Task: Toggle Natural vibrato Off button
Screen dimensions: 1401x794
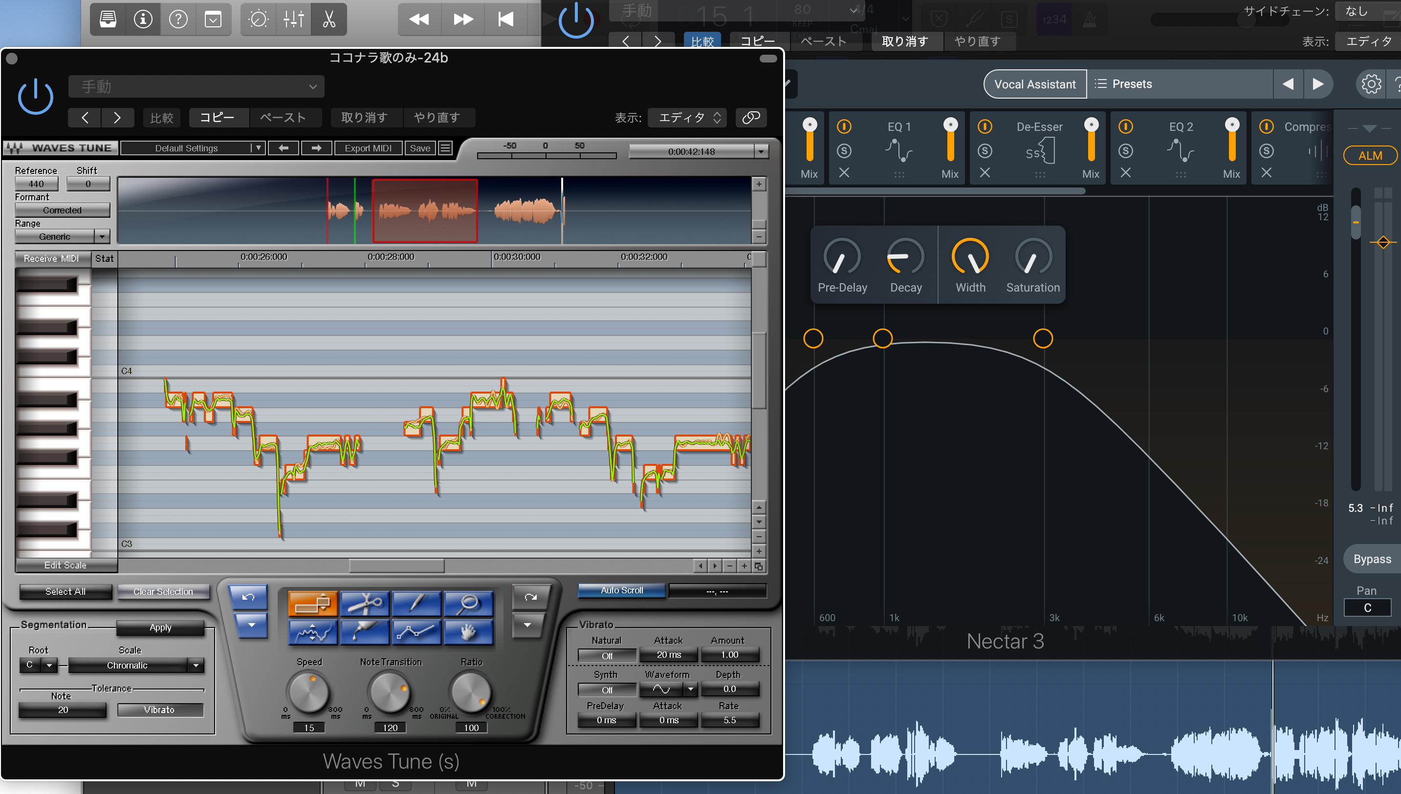Action: click(x=607, y=655)
